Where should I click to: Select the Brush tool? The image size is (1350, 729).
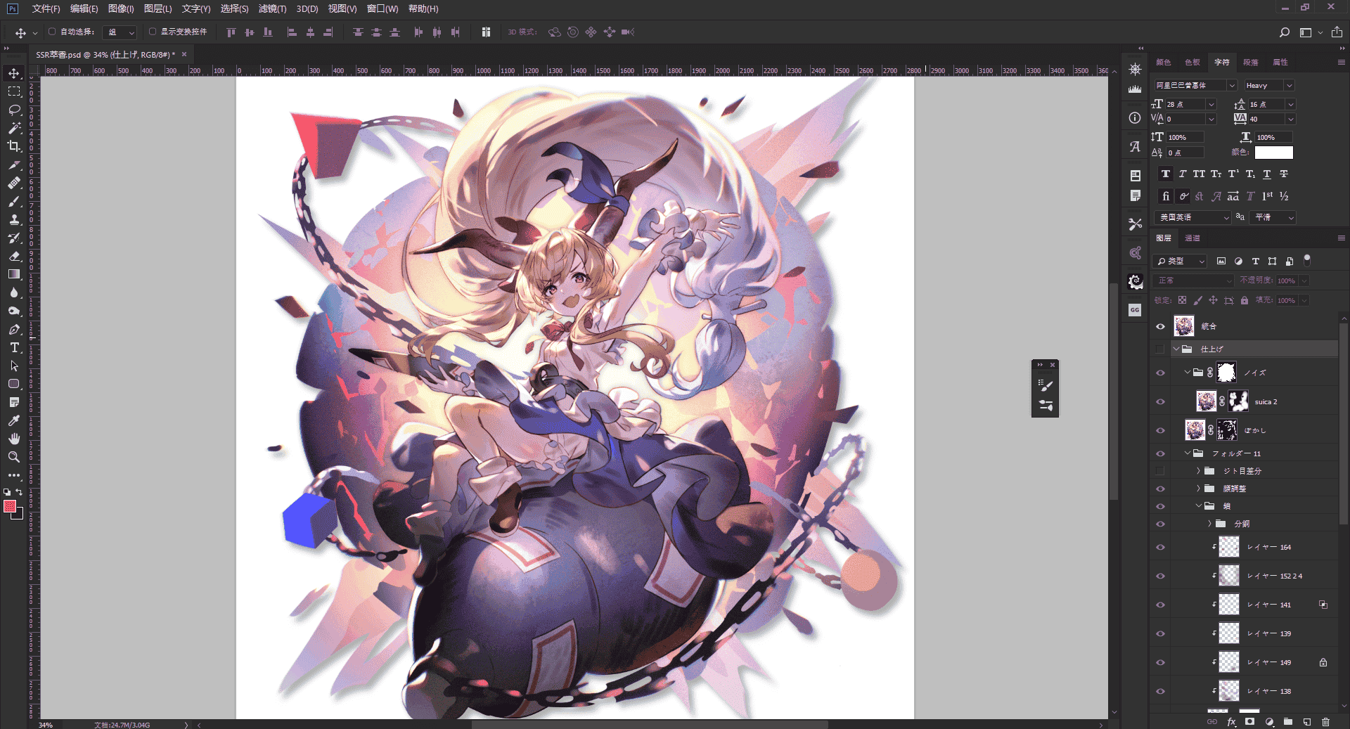coord(14,201)
